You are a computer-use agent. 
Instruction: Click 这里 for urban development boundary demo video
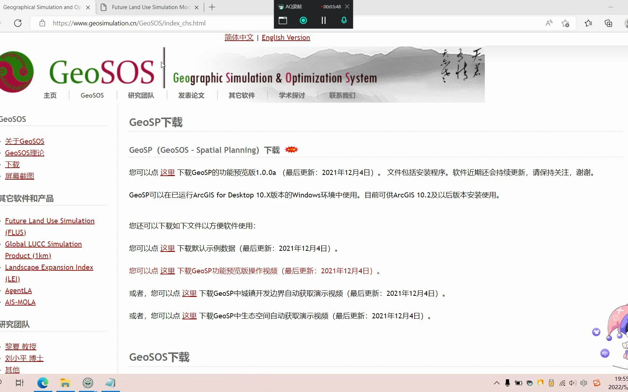point(189,293)
